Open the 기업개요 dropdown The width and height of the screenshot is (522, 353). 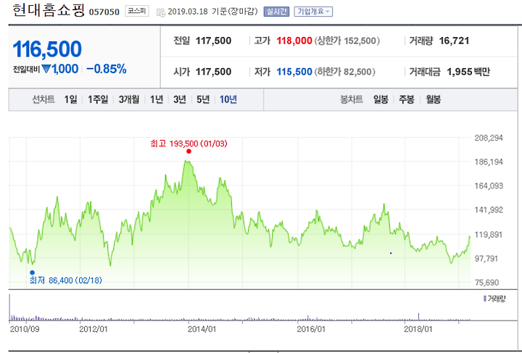(x=313, y=12)
